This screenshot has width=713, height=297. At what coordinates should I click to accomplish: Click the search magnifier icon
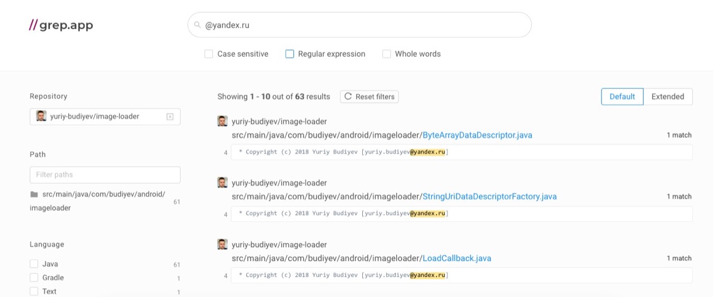[x=197, y=25]
